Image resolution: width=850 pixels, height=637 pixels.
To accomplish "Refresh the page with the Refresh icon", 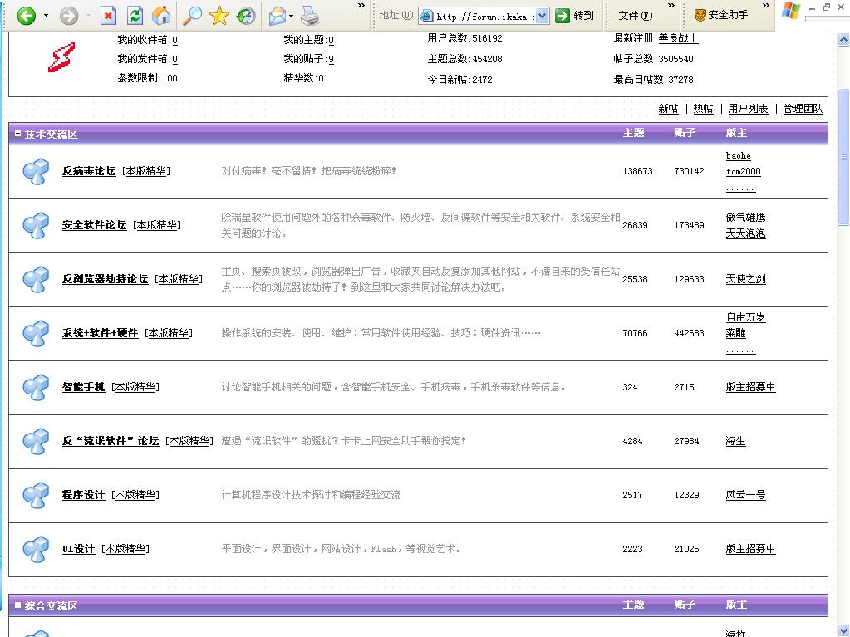I will 135,16.
